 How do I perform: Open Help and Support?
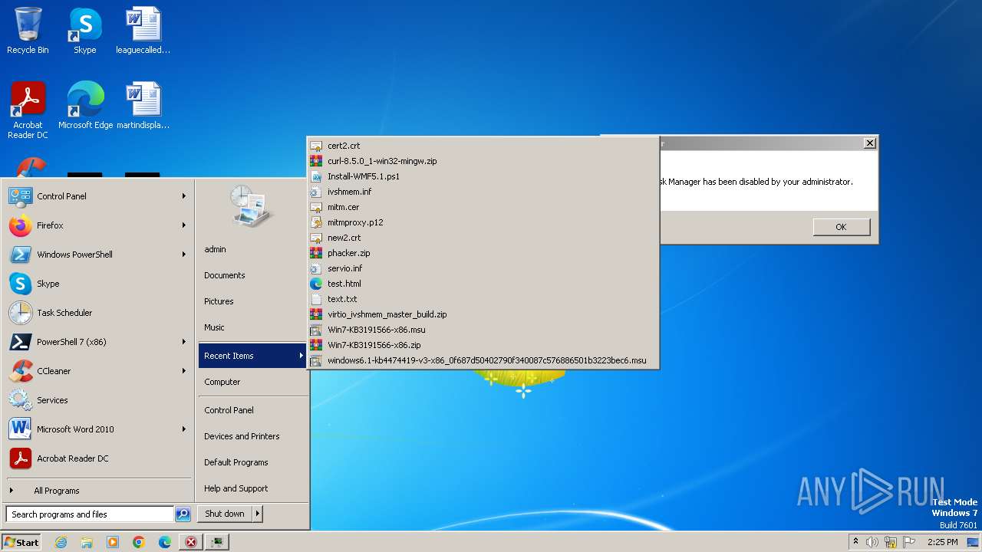[x=252, y=488]
